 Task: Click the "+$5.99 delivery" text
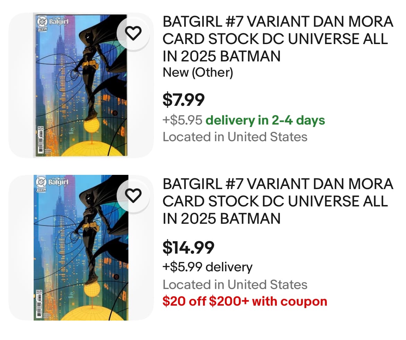[208, 267]
